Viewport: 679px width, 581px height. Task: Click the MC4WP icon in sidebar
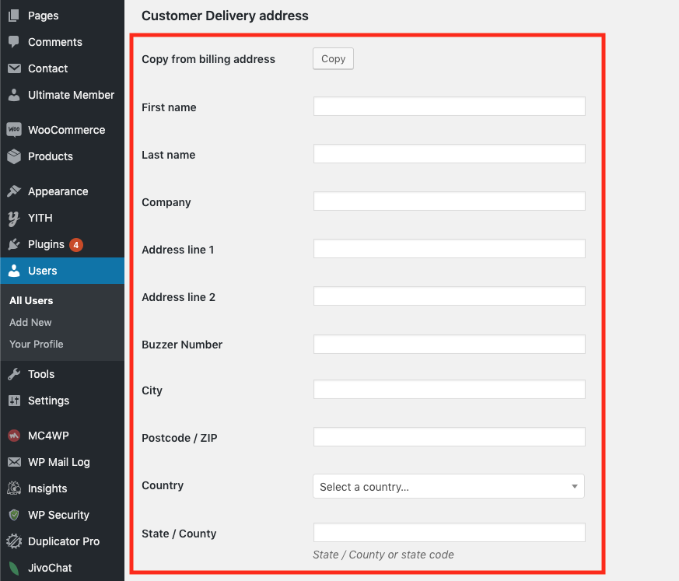14,436
